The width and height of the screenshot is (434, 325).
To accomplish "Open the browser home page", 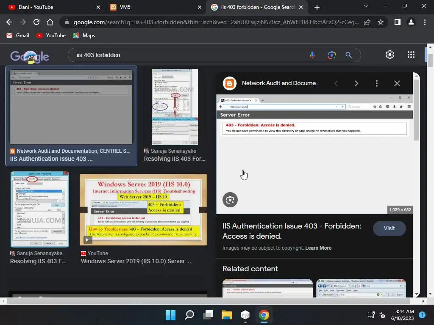I will (x=50, y=22).
